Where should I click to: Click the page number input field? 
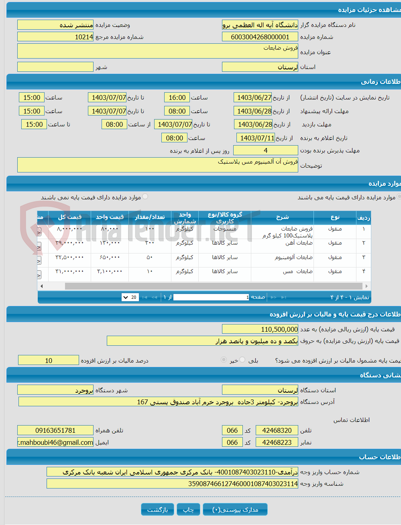click(x=212, y=297)
